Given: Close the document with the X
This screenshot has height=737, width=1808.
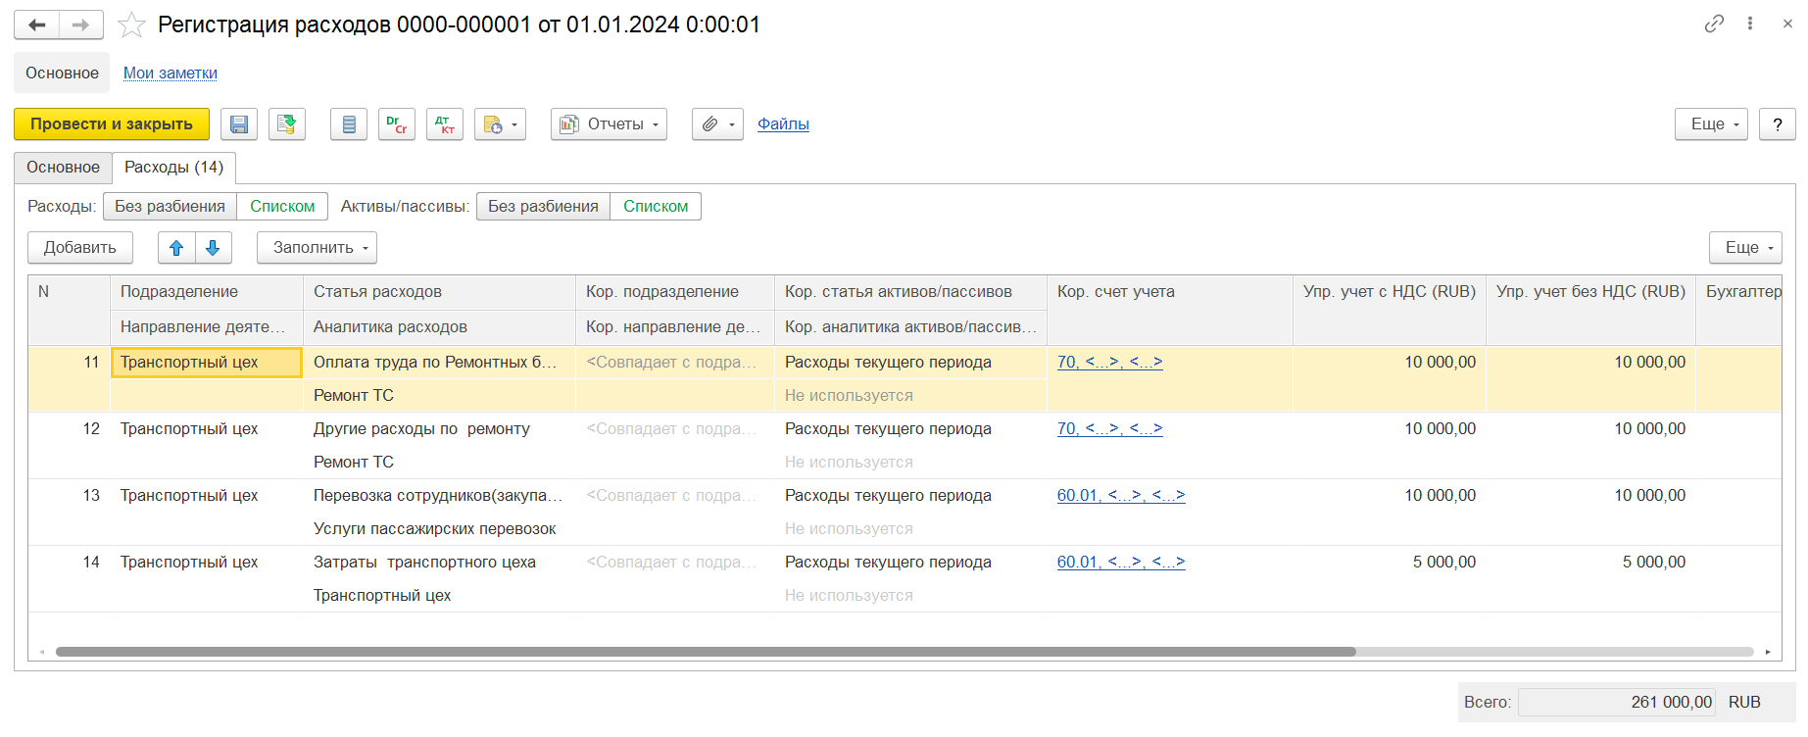Looking at the screenshot, I should (1787, 24).
